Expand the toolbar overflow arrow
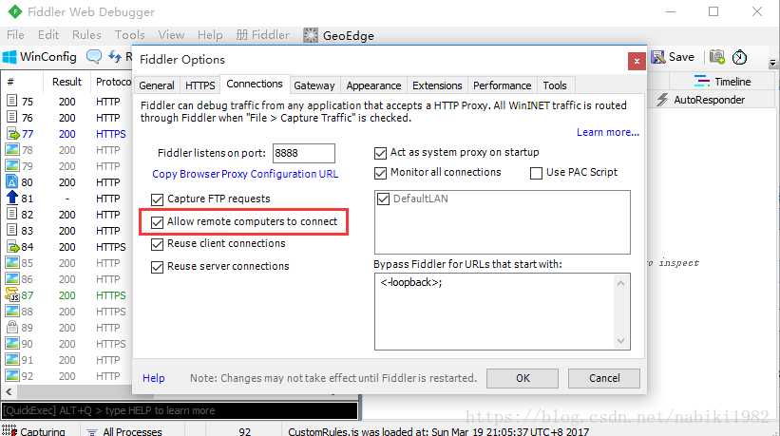780x436 pixels. pos(772,63)
